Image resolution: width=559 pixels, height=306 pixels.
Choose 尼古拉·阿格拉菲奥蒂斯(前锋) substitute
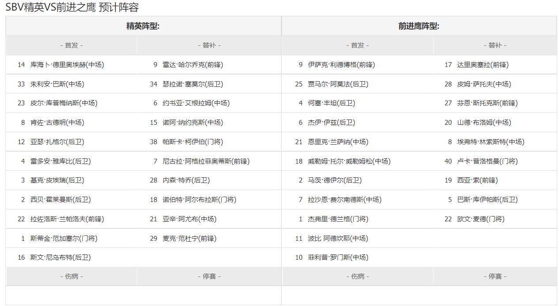(x=206, y=161)
